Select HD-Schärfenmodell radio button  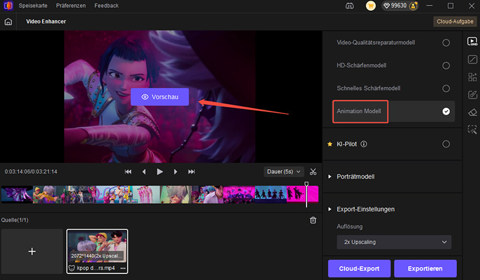coord(446,65)
